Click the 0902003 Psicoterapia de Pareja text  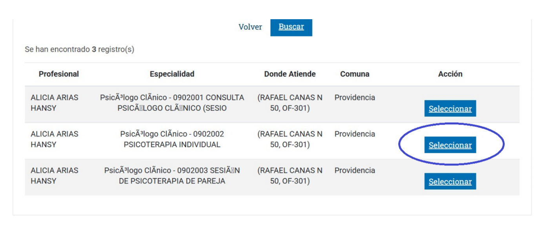(x=172, y=176)
